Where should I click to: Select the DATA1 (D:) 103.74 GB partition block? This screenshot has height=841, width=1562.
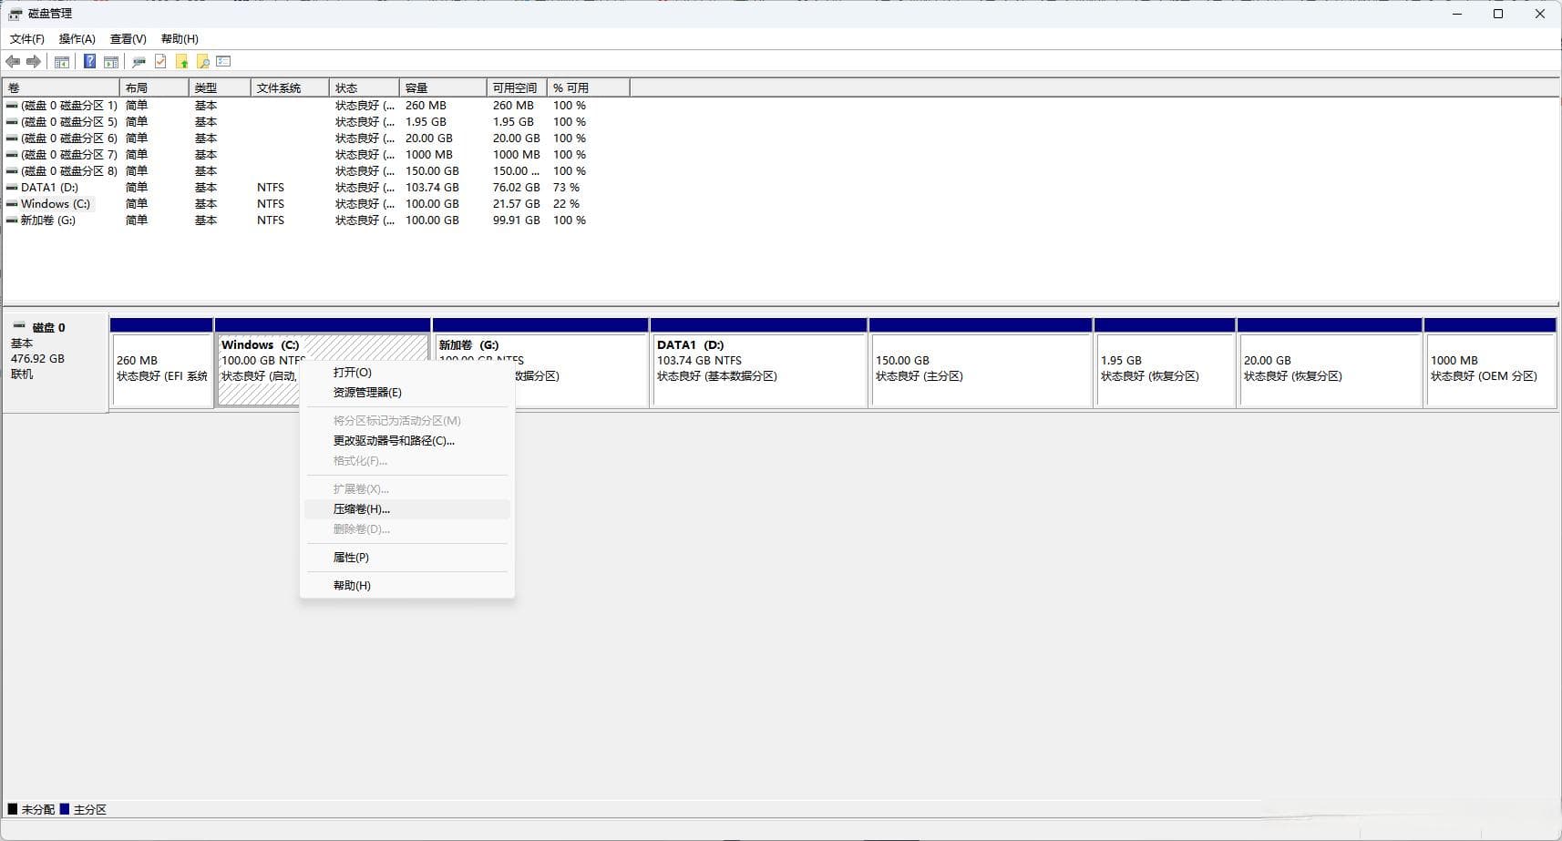pyautogui.click(x=758, y=363)
